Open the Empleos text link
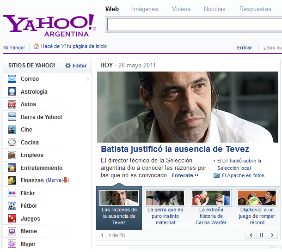Viewport: 282px width, 252px height. [32, 155]
